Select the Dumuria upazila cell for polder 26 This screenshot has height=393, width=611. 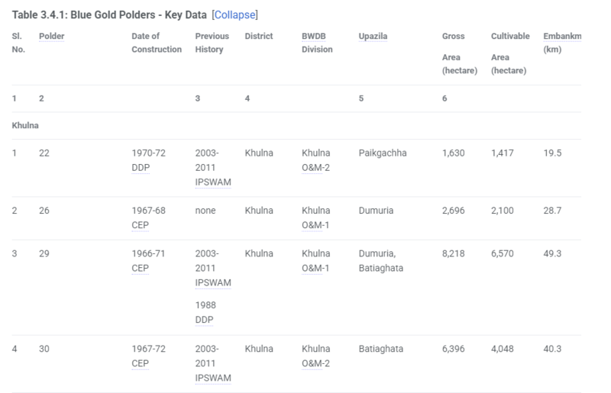click(x=376, y=211)
